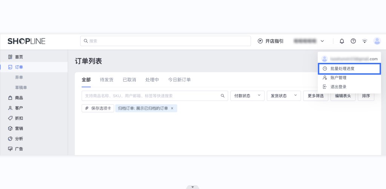This screenshot has height=189, width=386.
Task: Click the 保存选项卡 button
Action: tap(98, 108)
